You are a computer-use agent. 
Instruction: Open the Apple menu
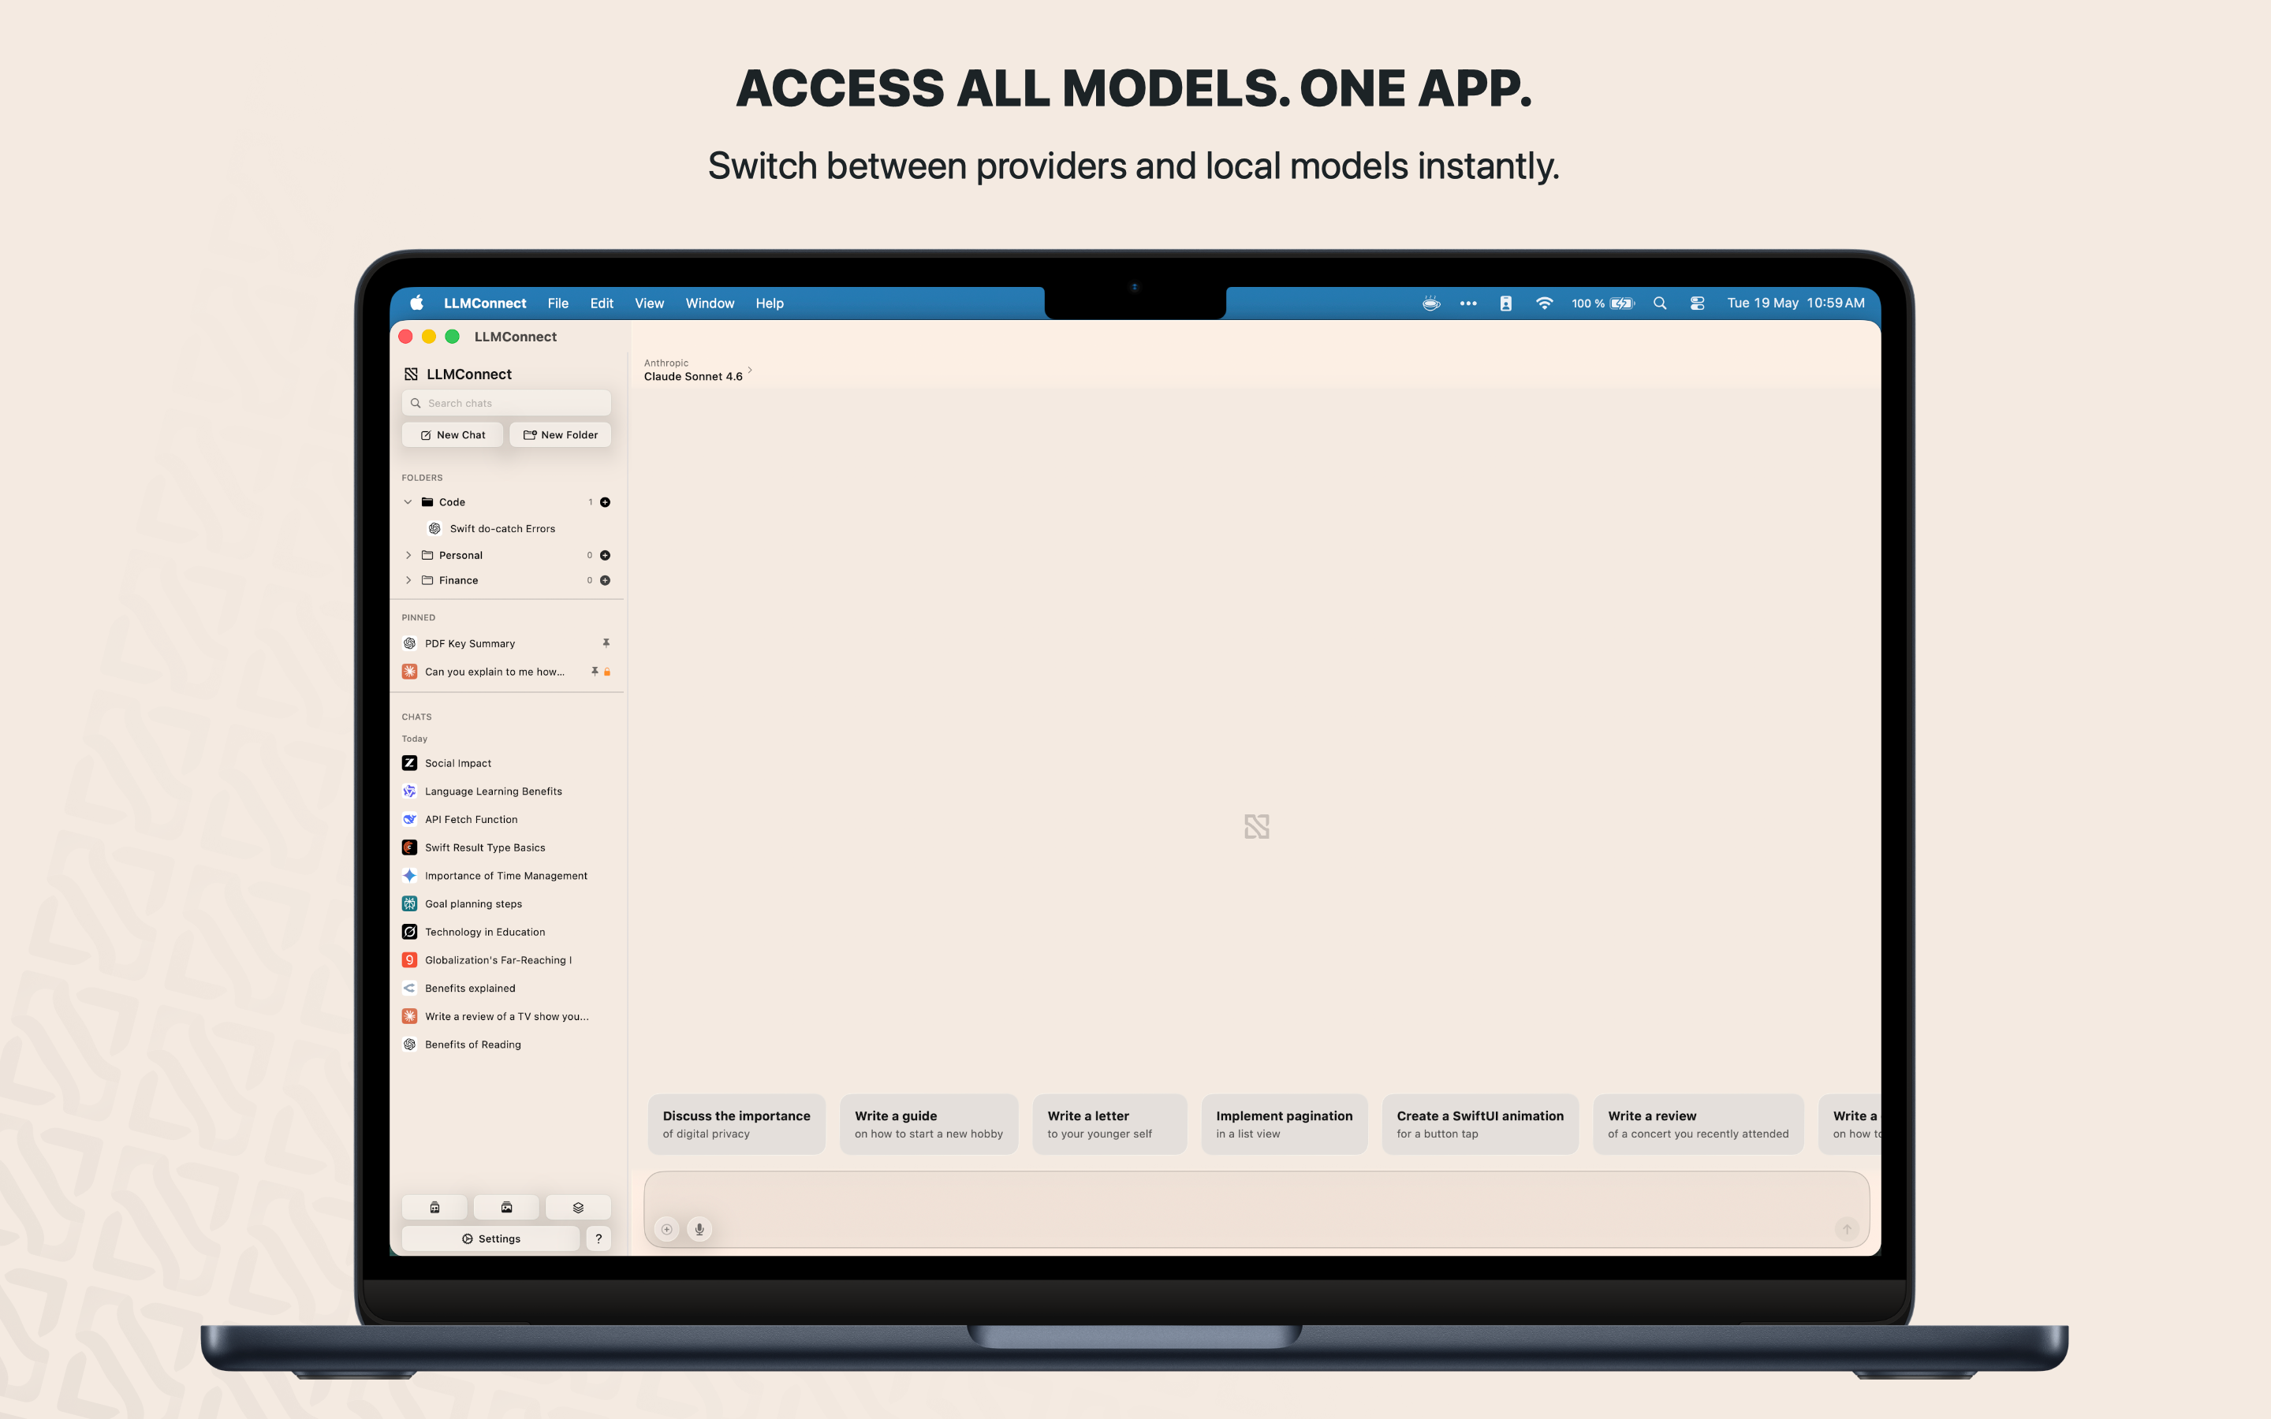pyautogui.click(x=416, y=304)
